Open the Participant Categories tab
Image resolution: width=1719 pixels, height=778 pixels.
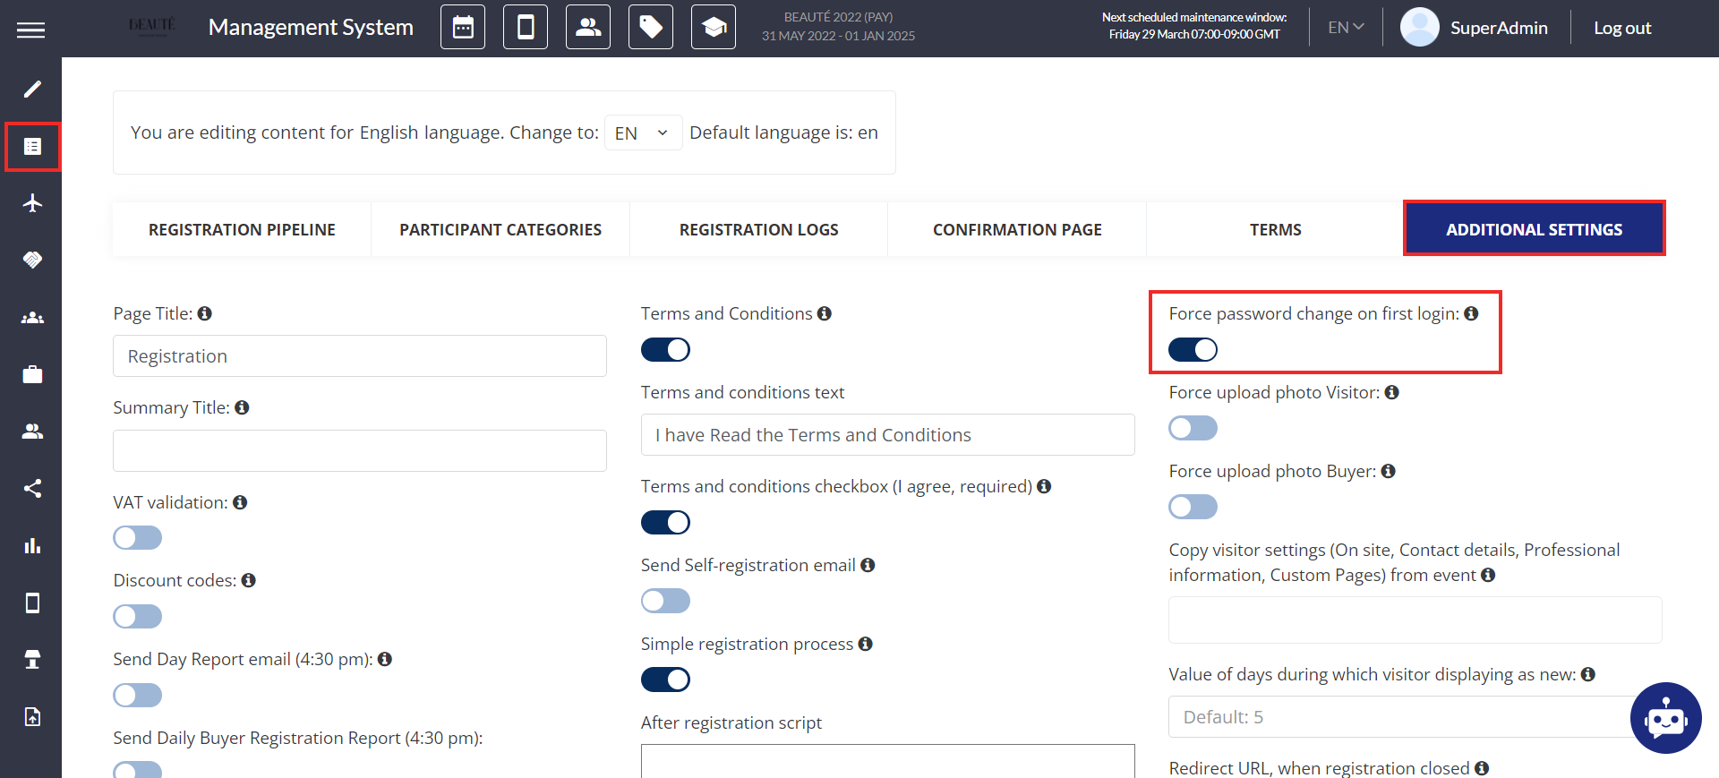[x=500, y=230]
